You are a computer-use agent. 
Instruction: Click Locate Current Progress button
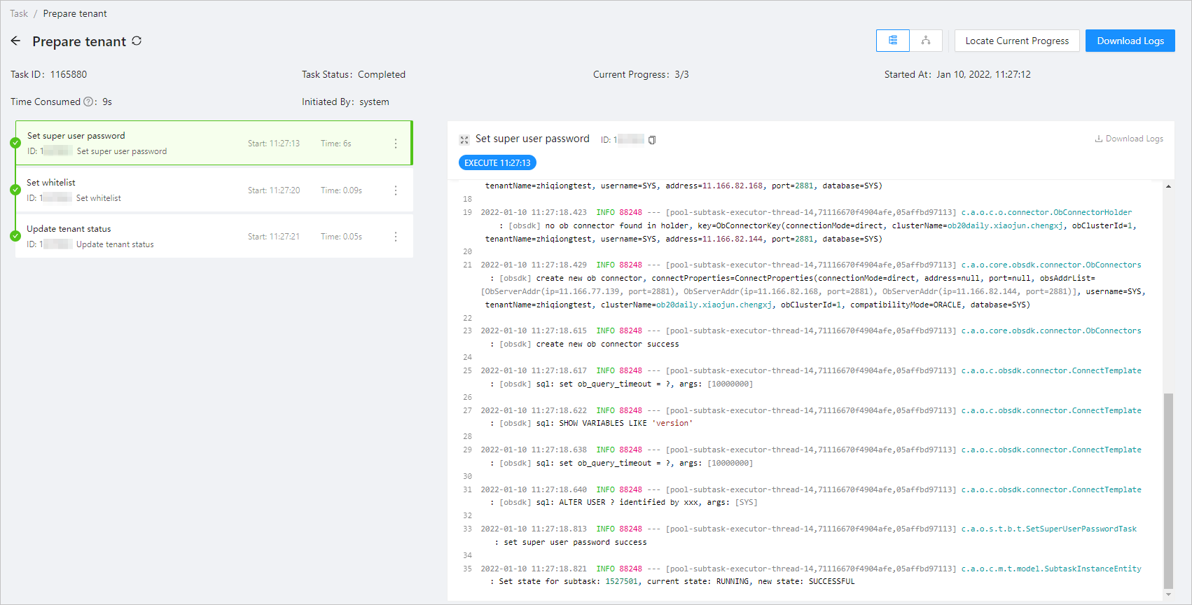click(1017, 41)
